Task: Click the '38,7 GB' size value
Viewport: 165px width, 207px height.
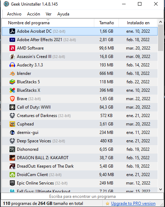Action: pos(106,158)
